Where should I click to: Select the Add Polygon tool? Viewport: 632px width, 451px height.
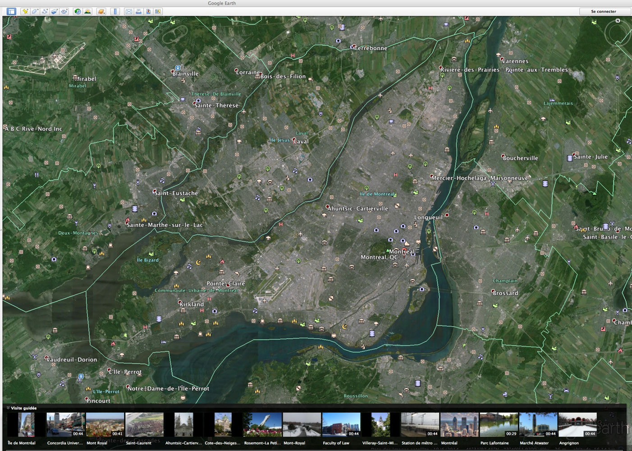[x=35, y=11]
